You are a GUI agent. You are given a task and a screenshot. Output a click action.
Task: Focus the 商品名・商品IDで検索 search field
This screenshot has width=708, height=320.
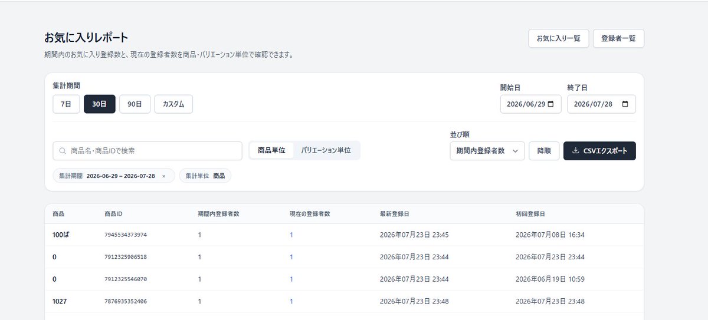147,151
